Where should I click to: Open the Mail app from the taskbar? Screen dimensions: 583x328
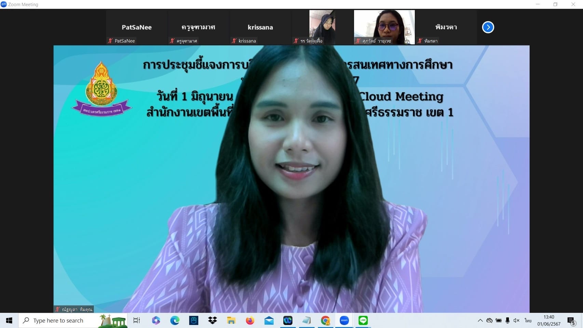point(269,320)
